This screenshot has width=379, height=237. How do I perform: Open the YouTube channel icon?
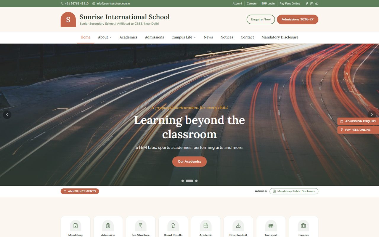coord(317,4)
